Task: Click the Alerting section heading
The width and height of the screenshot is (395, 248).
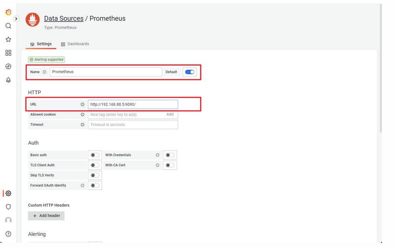Action: [x=37, y=234]
